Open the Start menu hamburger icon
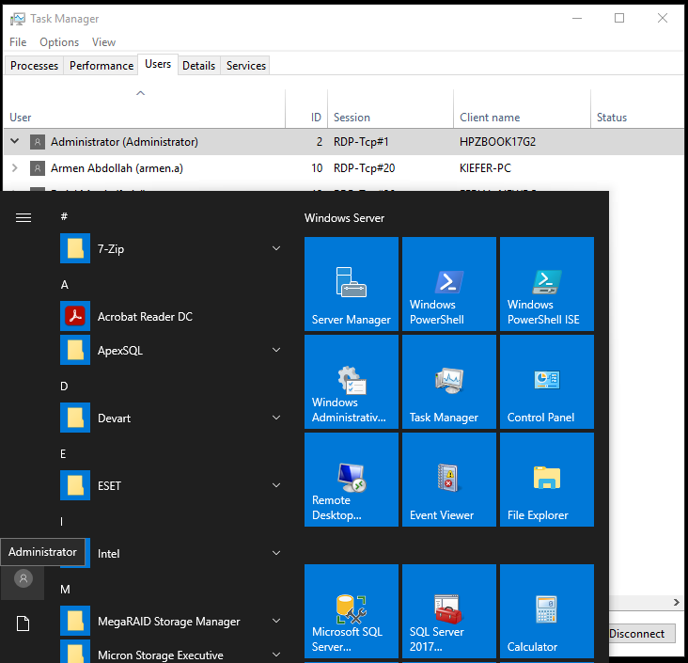This screenshot has width=688, height=663. click(x=23, y=217)
